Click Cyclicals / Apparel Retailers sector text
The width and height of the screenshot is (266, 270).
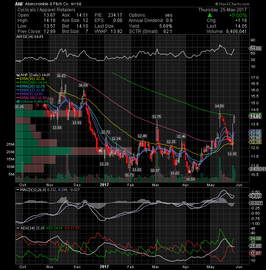click(47, 10)
